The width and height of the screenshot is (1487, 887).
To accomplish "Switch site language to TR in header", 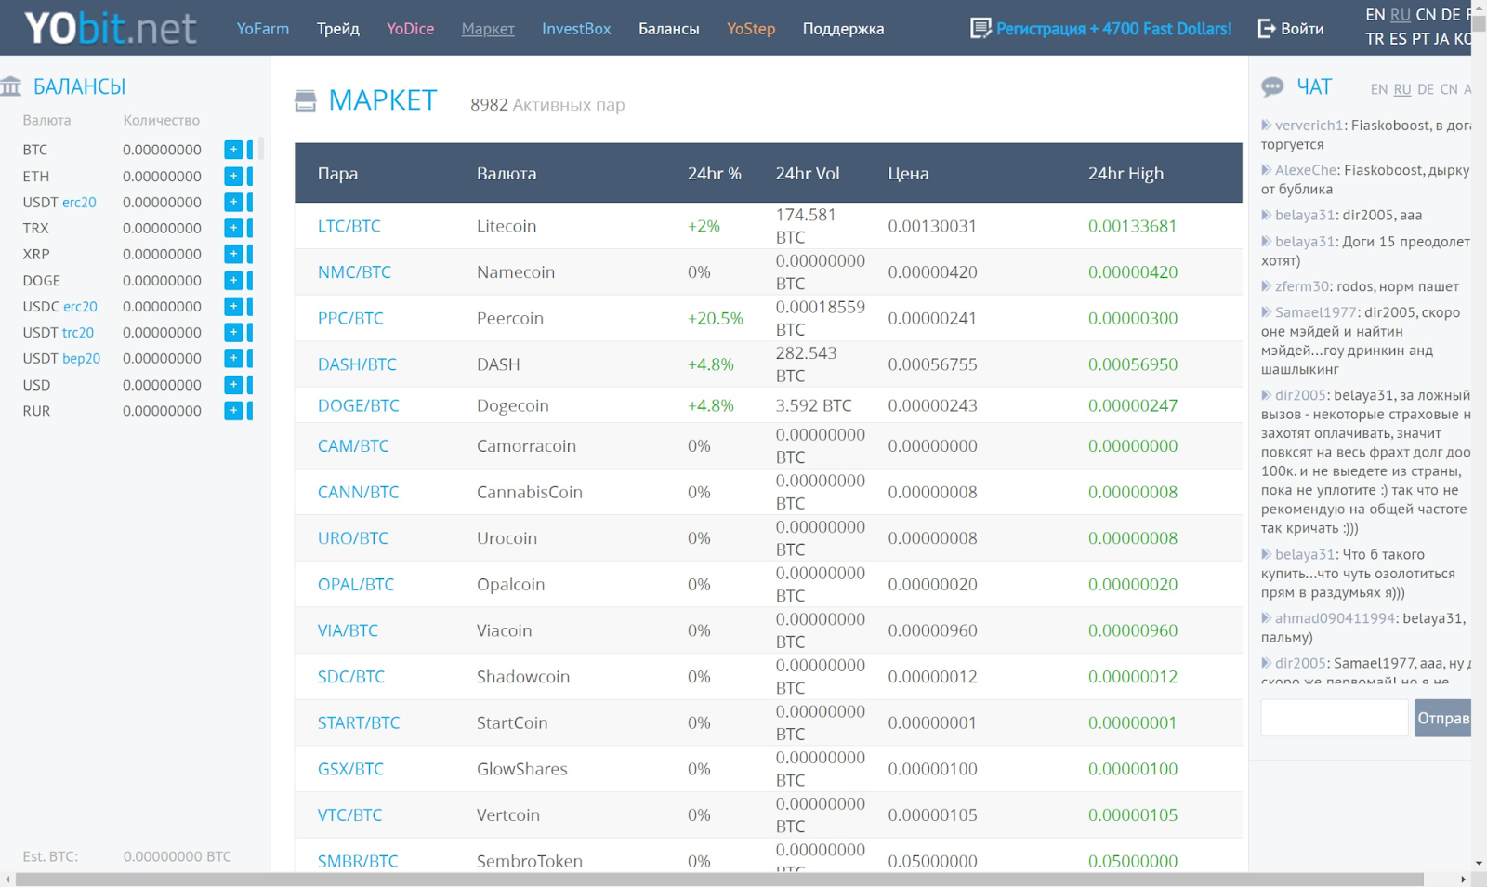I will pos(1375,39).
